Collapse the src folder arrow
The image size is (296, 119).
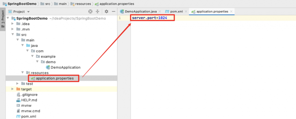[13, 35]
